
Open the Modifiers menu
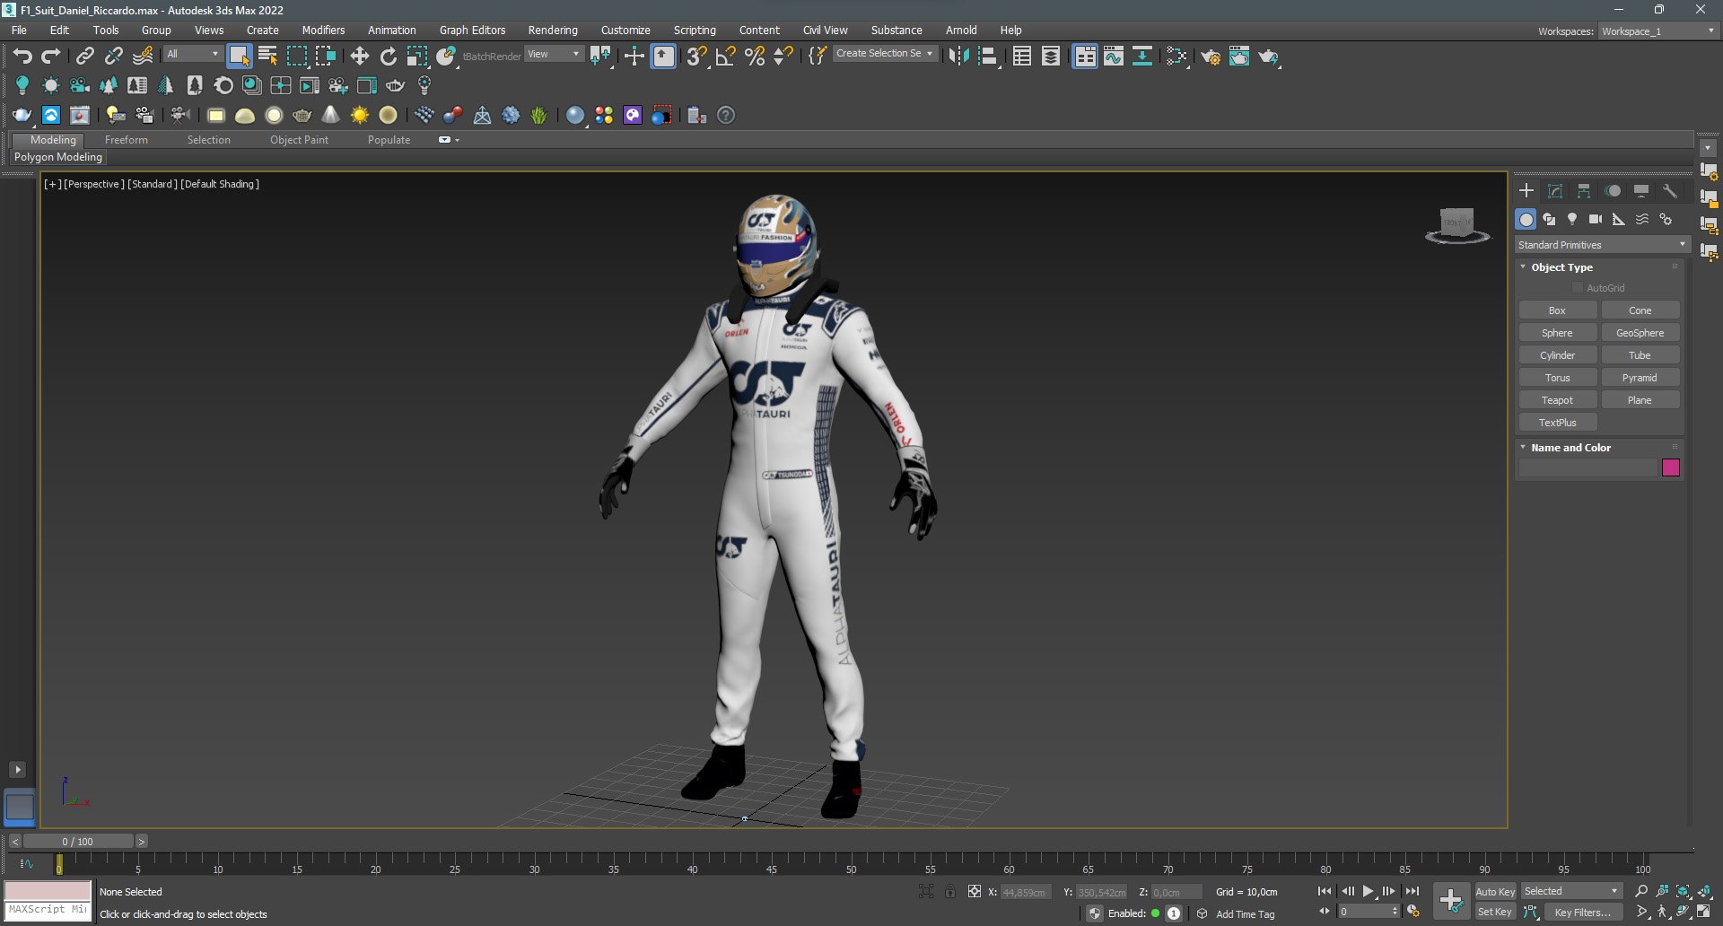tap(323, 31)
